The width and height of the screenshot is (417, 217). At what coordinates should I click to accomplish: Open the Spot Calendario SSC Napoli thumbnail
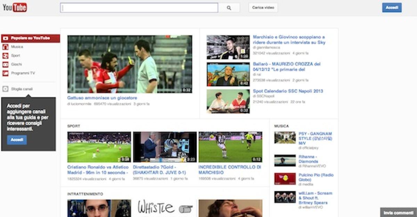[x=228, y=101]
